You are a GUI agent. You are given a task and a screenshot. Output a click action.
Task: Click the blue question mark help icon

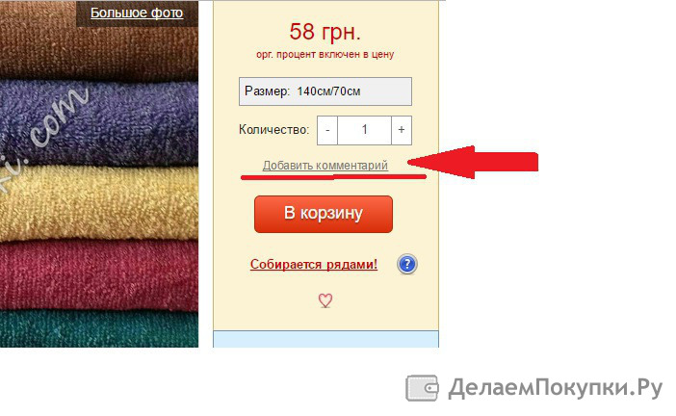point(407,264)
